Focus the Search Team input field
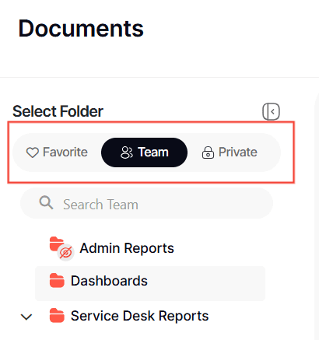Image resolution: width=319 pixels, height=340 pixels. (146, 203)
